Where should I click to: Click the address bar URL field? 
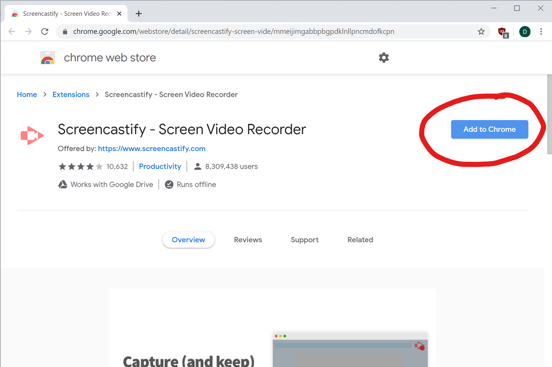point(241,32)
